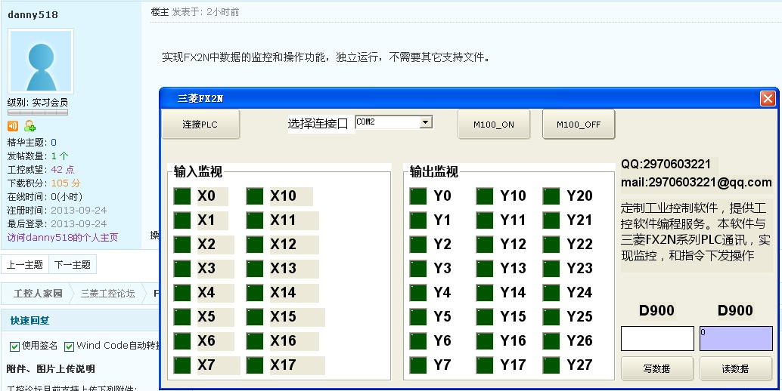Toggle the 使用签名 checkbox

pos(14,346)
